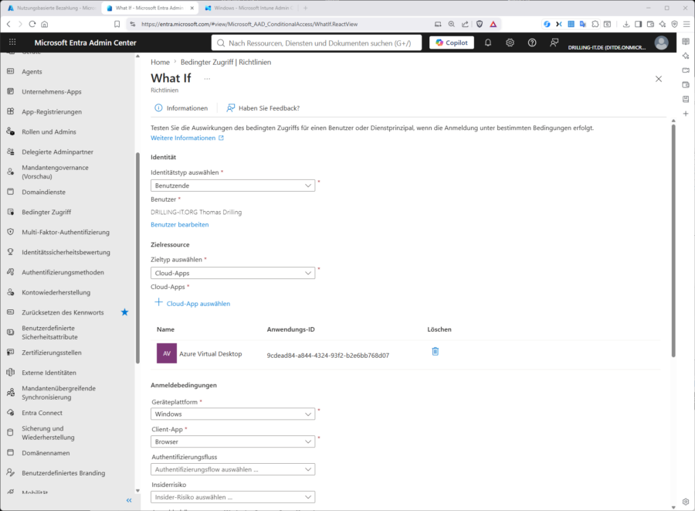
Task: Open a new browser tab
Action: [305, 8]
